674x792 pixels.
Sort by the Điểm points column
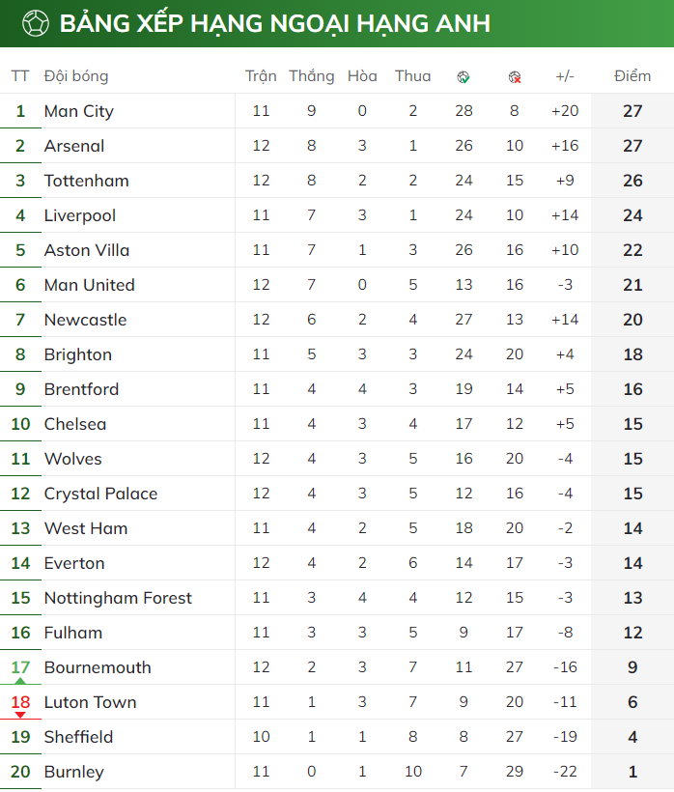pos(632,76)
